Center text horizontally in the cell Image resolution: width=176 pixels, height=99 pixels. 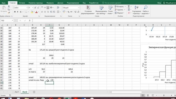pyautogui.click(x=45, y=12)
